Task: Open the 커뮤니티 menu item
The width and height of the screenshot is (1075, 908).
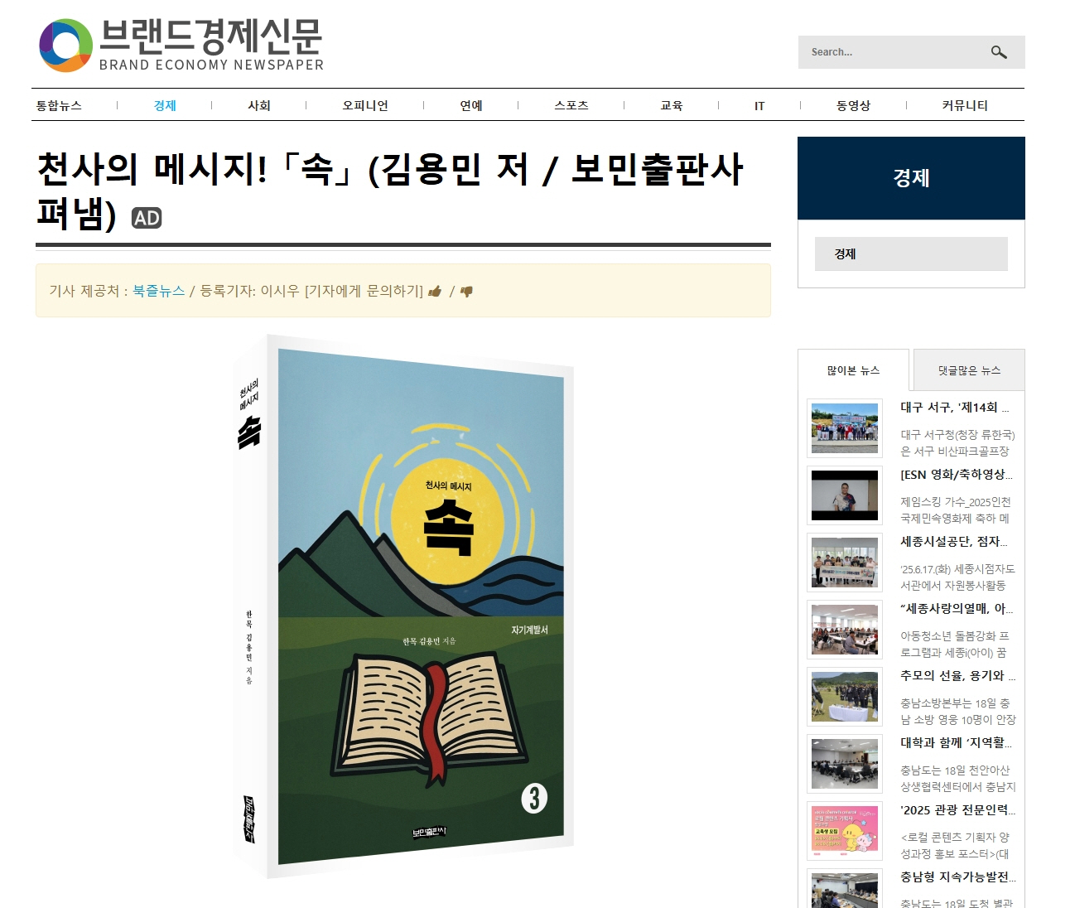Action: 965,105
